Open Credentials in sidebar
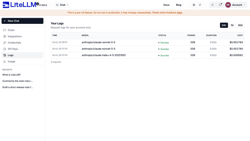The image size is (250, 141). 23,43
